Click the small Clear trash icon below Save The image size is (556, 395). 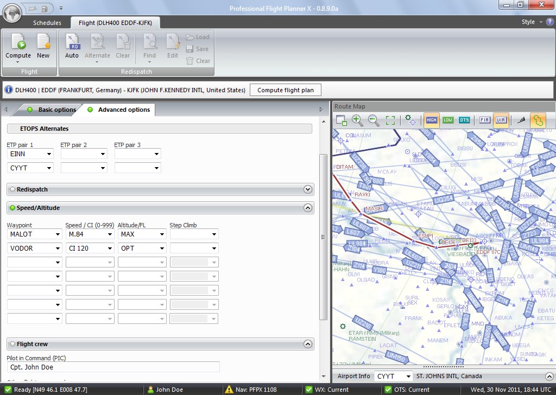pos(189,61)
